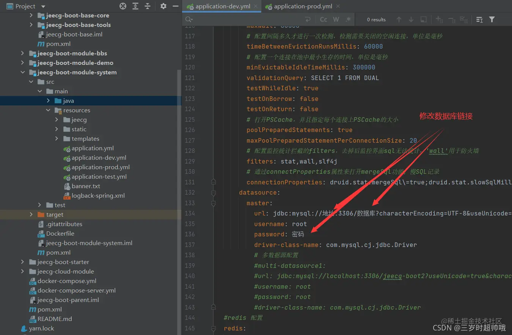Expand jeecg-boot-base-tools folder
Viewport: 512px width, 335px height.
pos(31,25)
